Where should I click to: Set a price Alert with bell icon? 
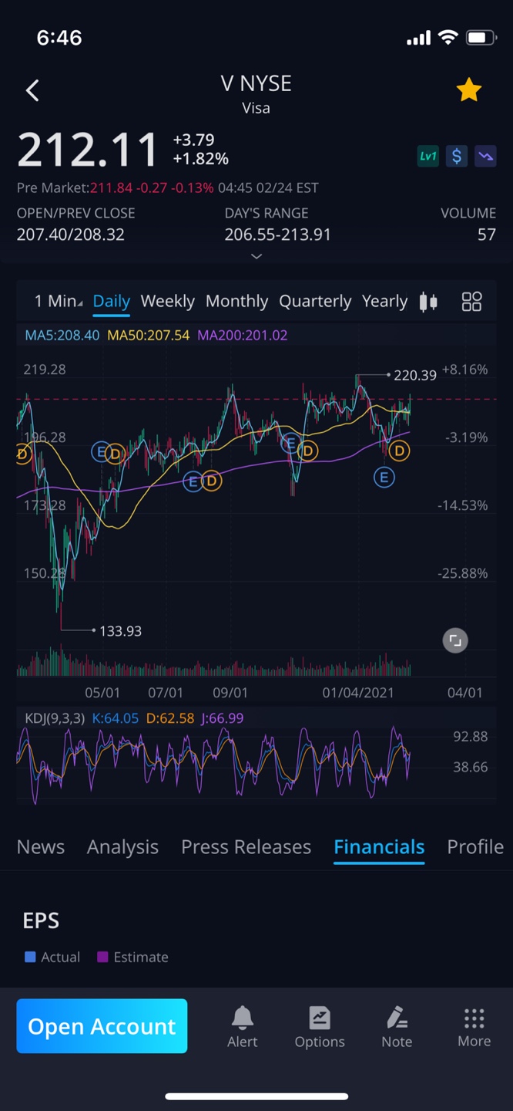tap(242, 1027)
